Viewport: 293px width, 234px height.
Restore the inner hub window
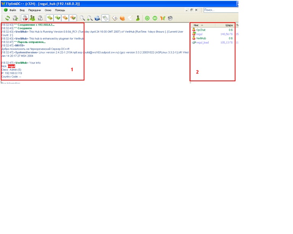[192, 10]
